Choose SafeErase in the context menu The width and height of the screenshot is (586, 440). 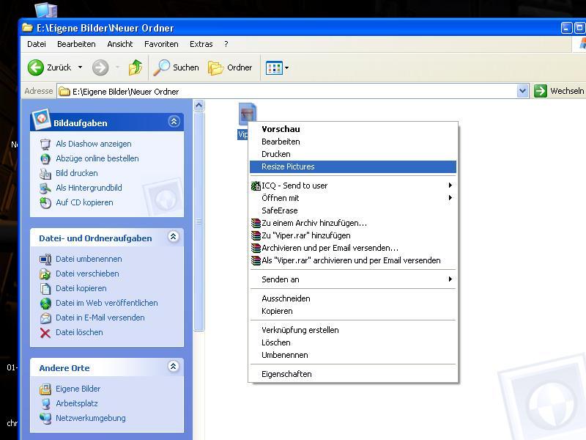[353, 210]
